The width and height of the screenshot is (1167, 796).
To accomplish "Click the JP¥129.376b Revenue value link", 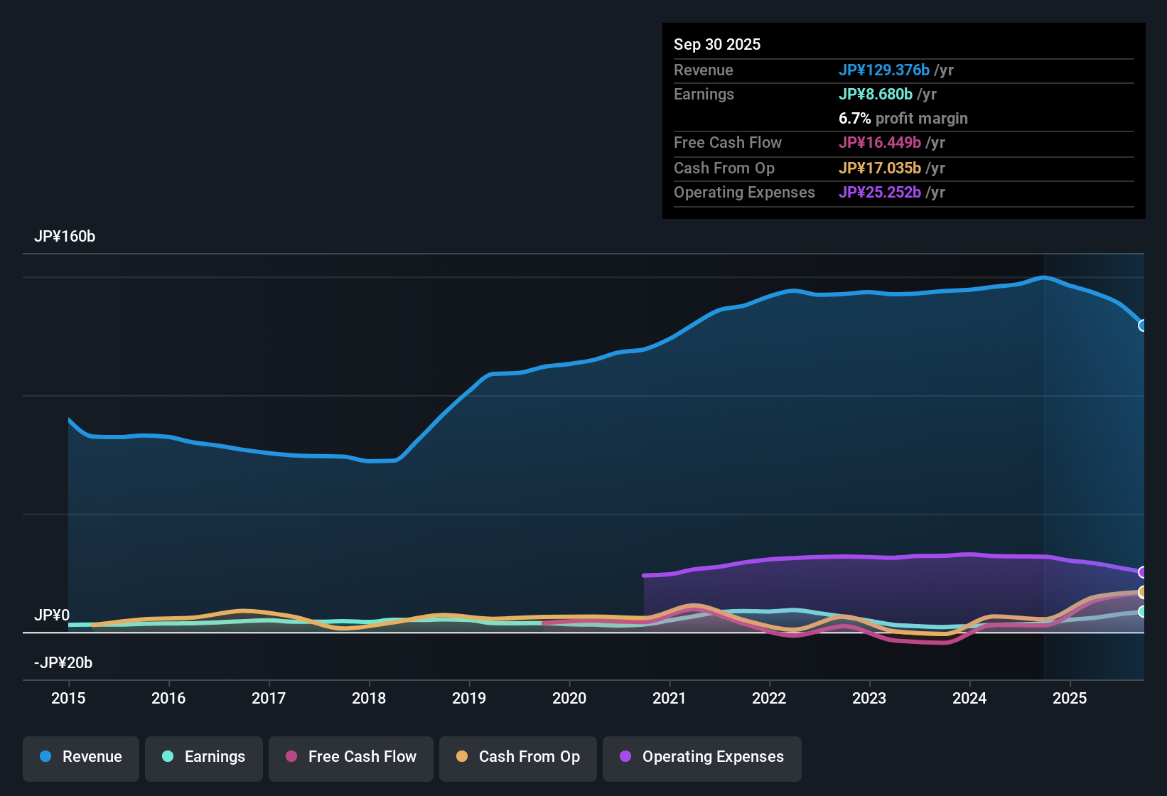I will coord(885,70).
